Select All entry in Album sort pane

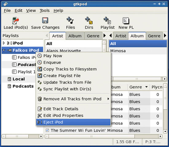pyautogui.click(x=138, y=44)
